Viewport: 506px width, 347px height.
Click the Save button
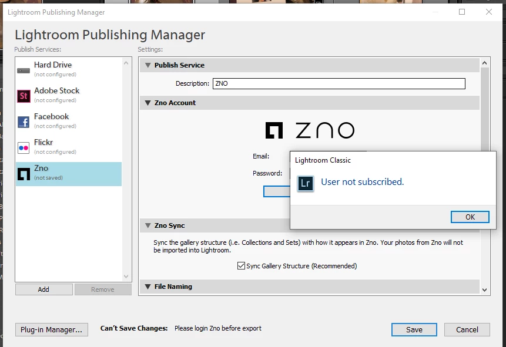coord(414,329)
